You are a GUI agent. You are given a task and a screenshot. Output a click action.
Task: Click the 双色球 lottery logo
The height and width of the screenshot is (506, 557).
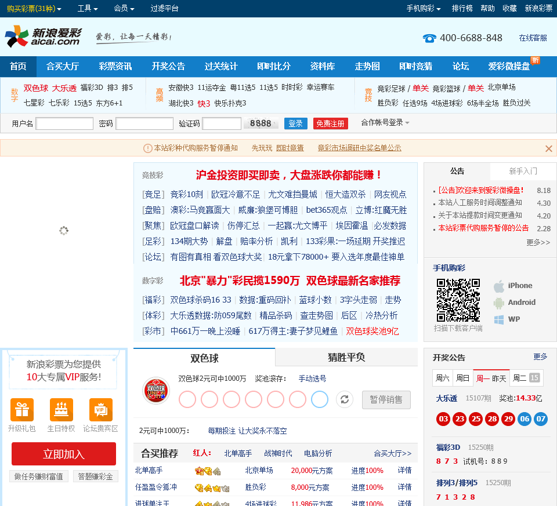156,391
